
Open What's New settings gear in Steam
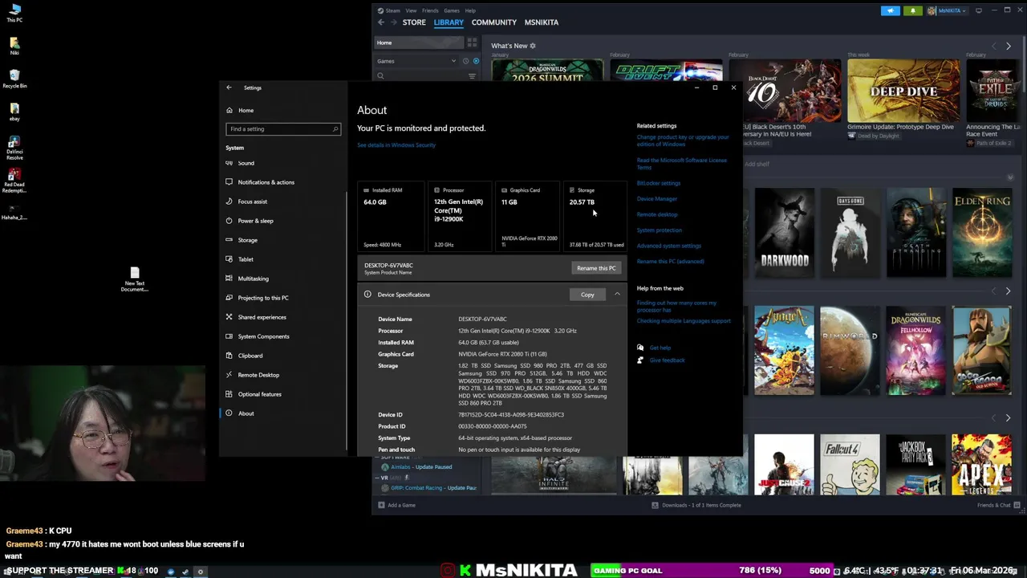(533, 46)
